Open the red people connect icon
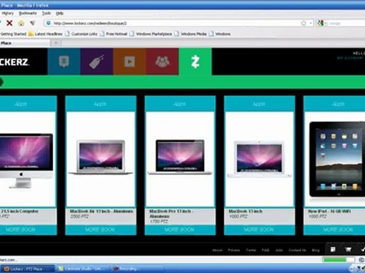The height and width of the screenshot is (273, 365). (x=162, y=61)
